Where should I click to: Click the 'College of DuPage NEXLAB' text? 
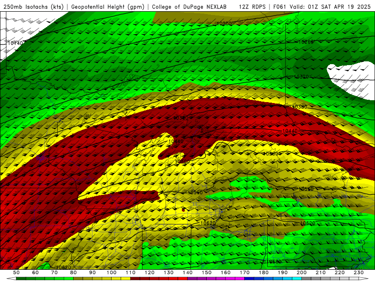(x=189, y=7)
